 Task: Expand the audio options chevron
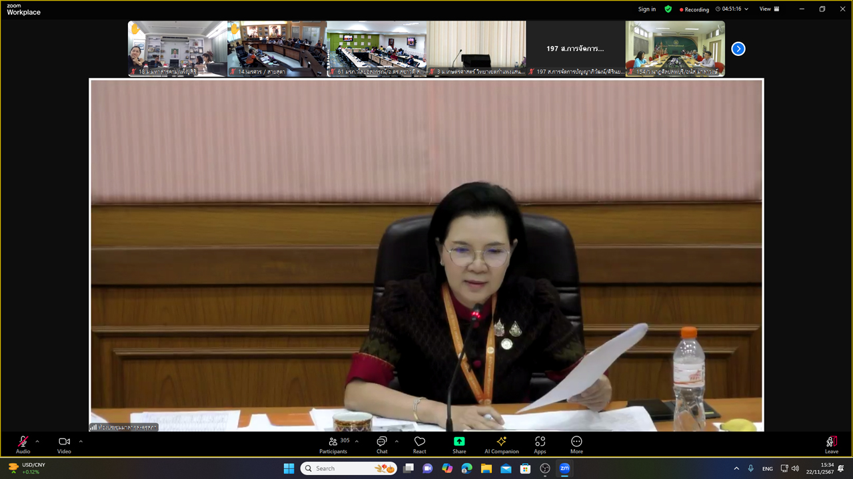pyautogui.click(x=37, y=441)
